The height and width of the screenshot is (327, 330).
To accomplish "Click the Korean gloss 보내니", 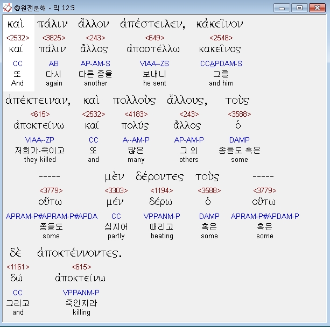I will tap(155, 74).
